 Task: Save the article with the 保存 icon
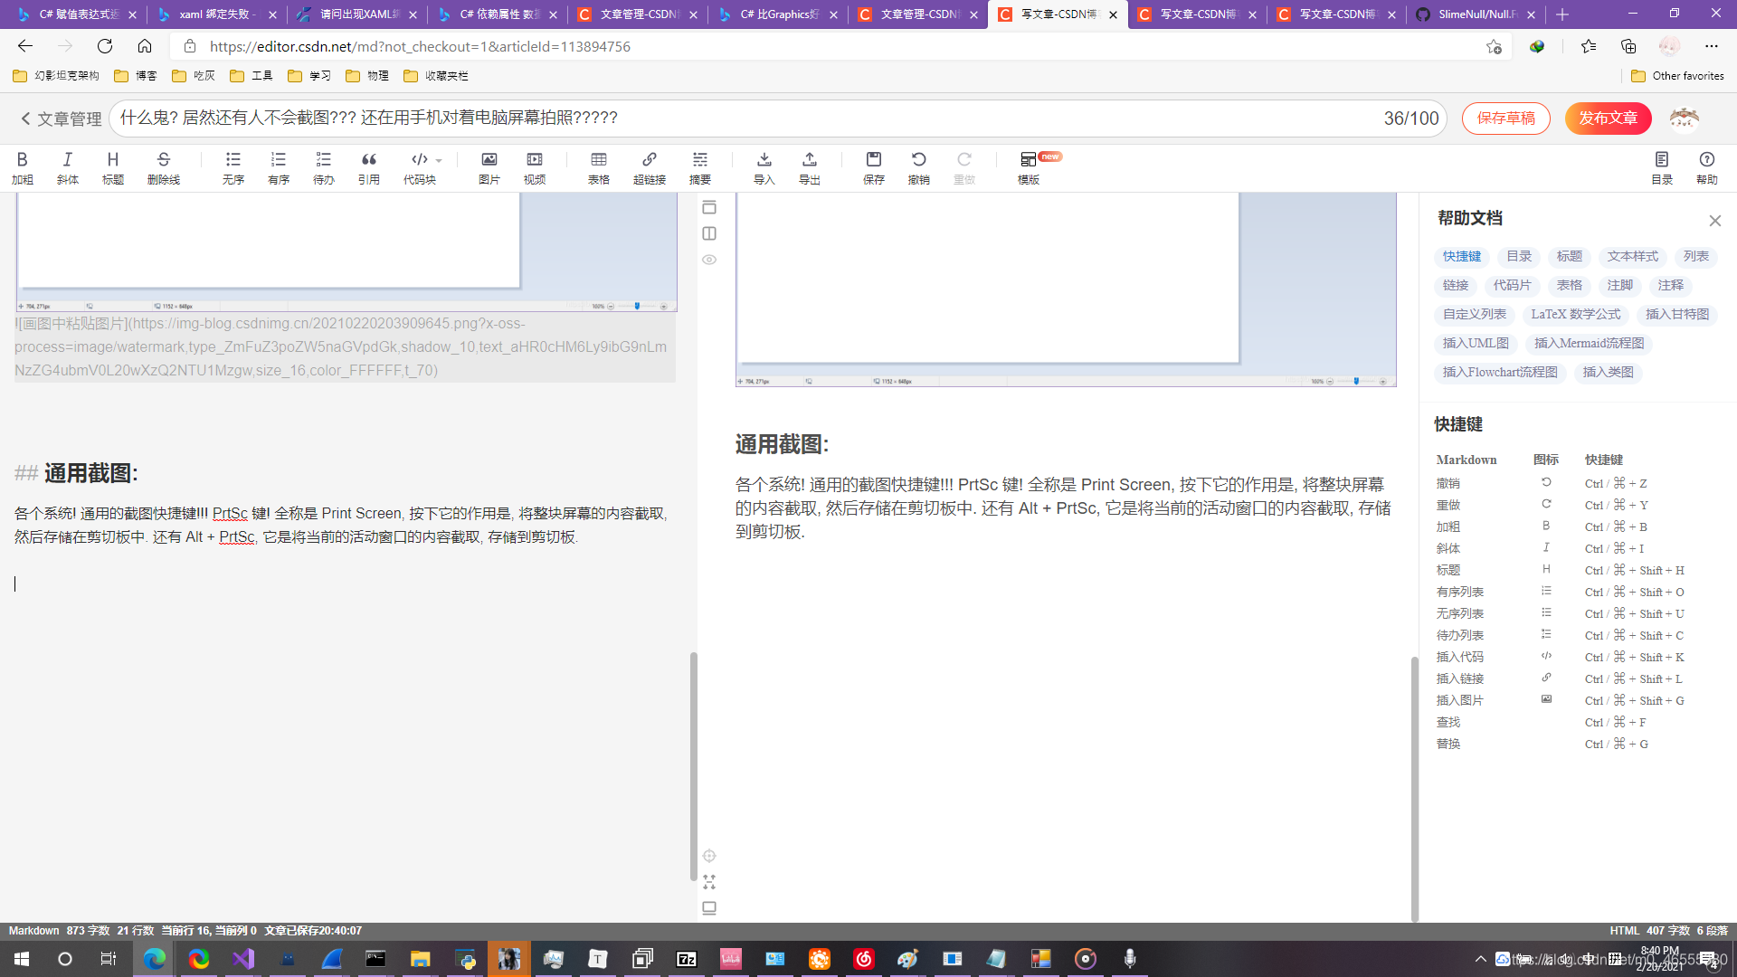click(874, 168)
